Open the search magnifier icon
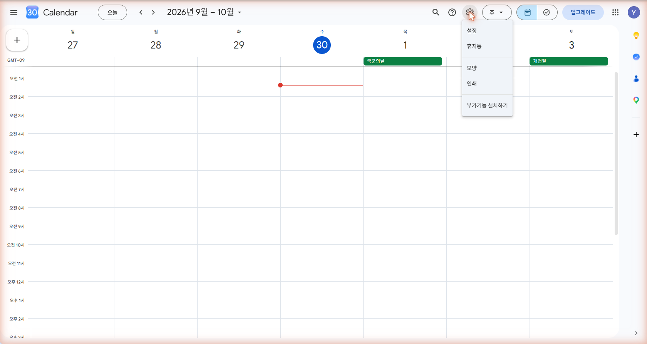647x344 pixels. [436, 12]
